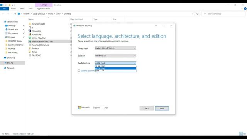The image size is (247, 139).
Task: Switch to large icons view in status bar
Action: point(244,134)
